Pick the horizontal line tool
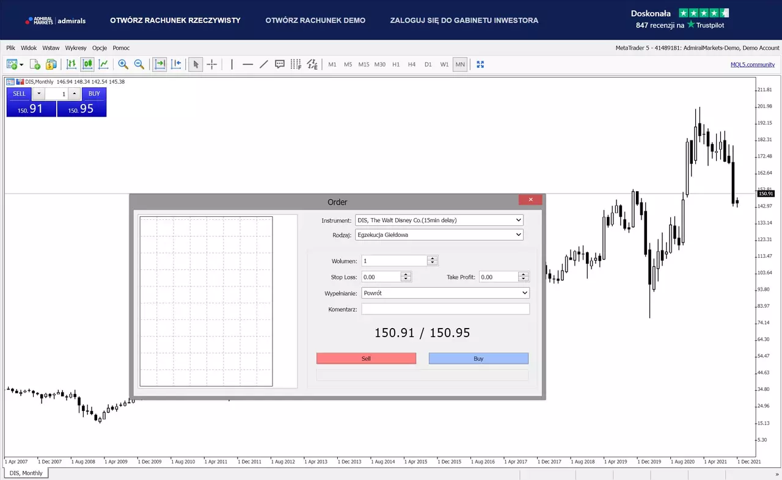Image resolution: width=782 pixels, height=480 pixels. [x=247, y=64]
